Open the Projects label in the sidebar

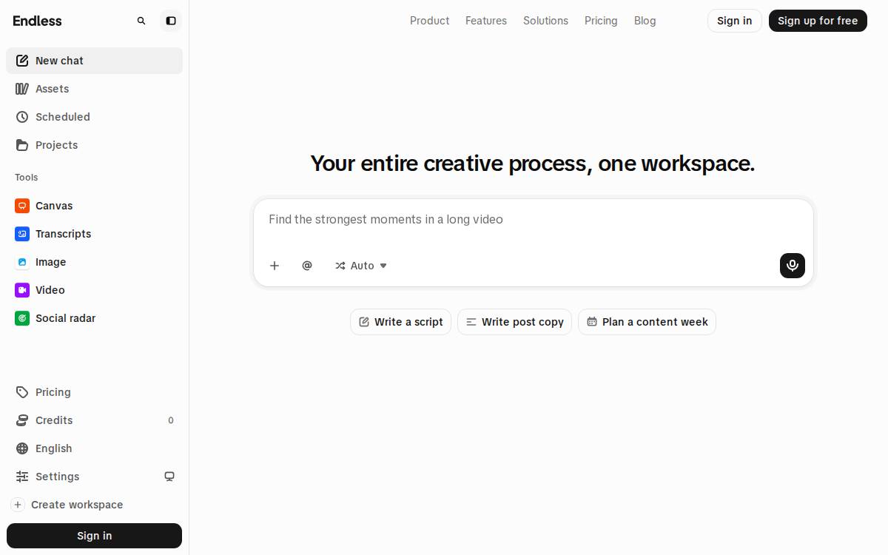pyautogui.click(x=56, y=145)
